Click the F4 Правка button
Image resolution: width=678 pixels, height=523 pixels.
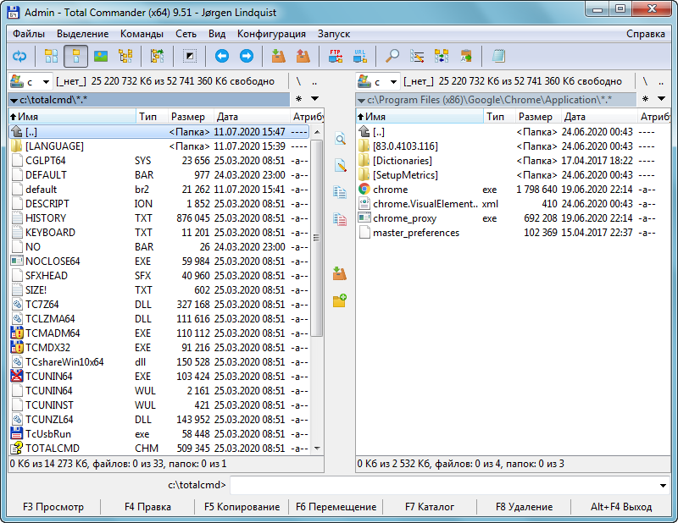click(x=147, y=507)
